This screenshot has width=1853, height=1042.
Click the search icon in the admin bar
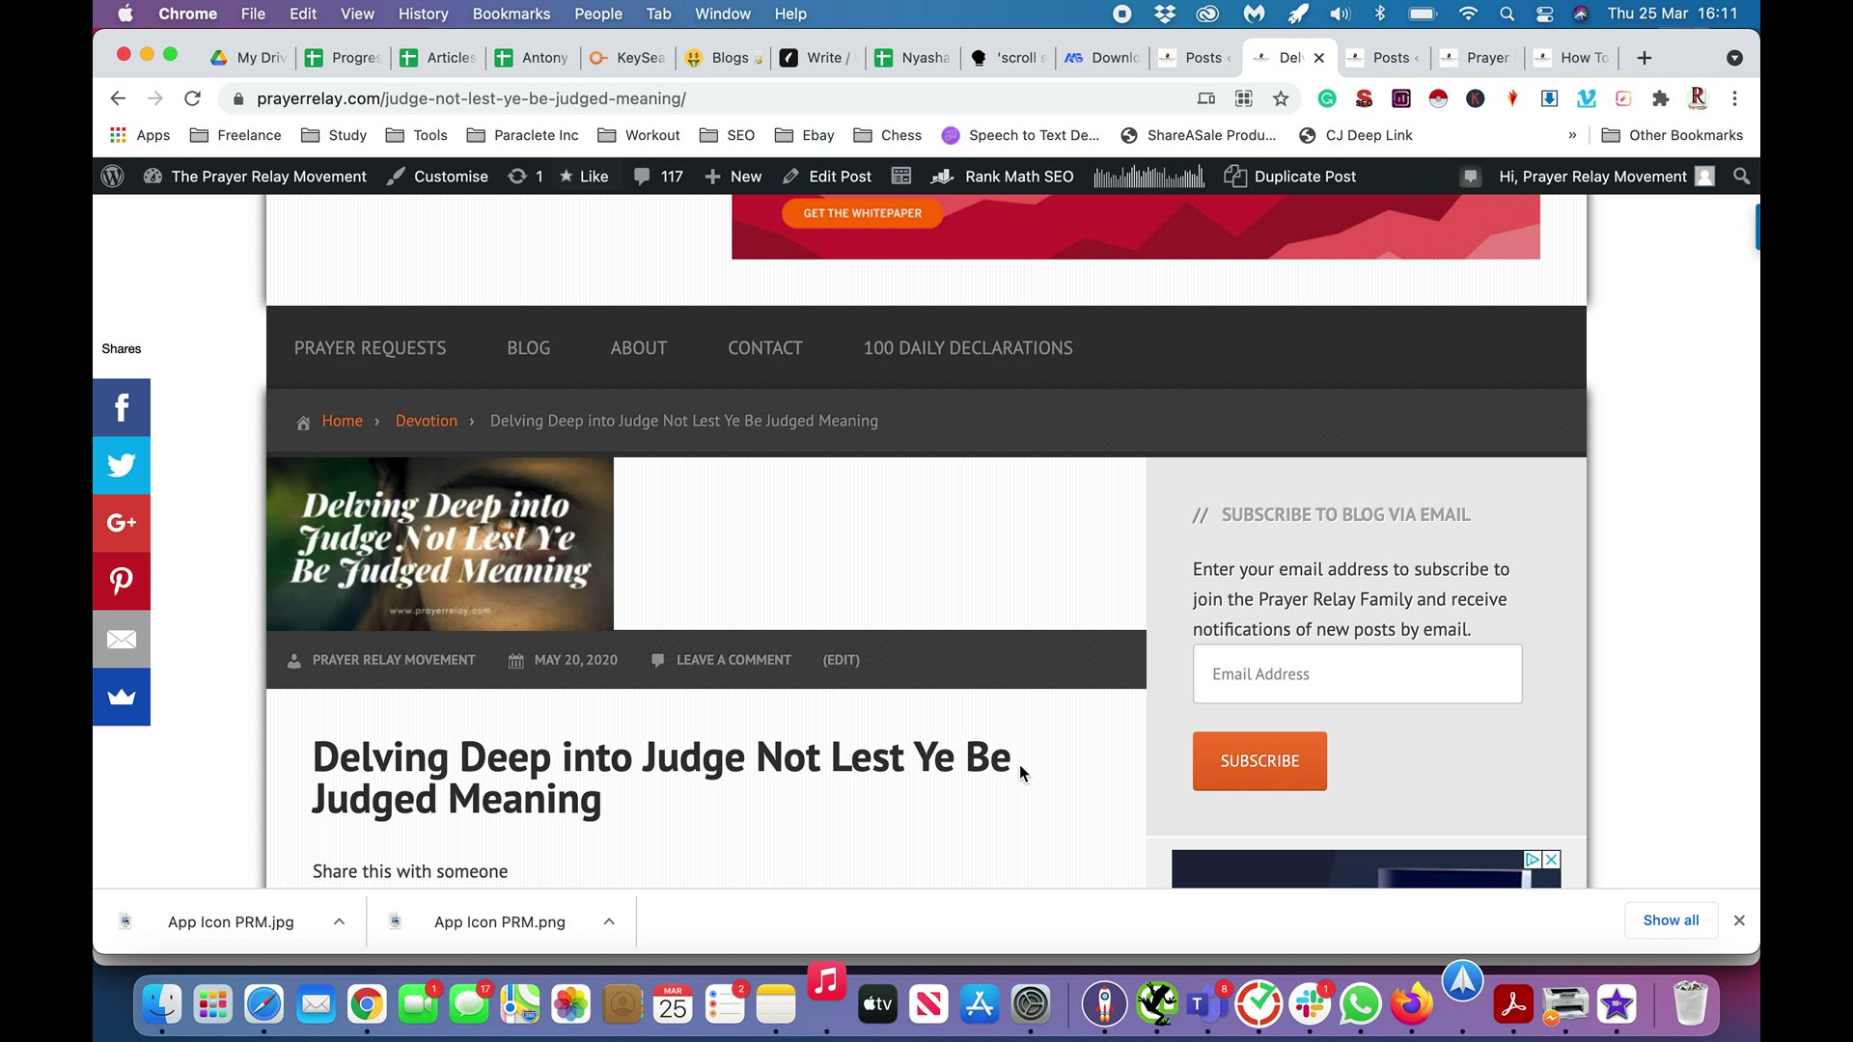[1741, 177]
